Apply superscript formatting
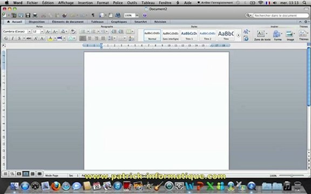 point(36,38)
